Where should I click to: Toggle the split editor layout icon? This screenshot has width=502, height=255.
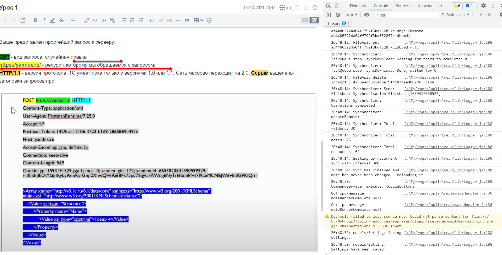[x=306, y=7]
